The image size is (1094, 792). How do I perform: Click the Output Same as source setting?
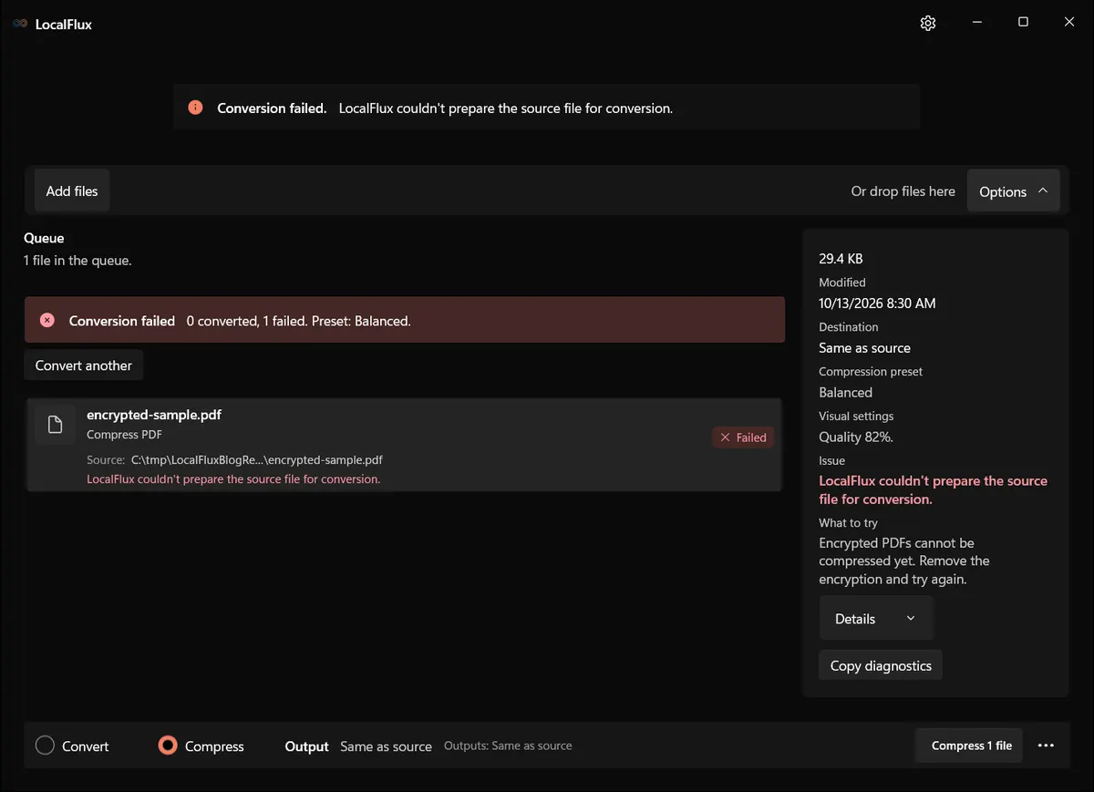pos(358,746)
